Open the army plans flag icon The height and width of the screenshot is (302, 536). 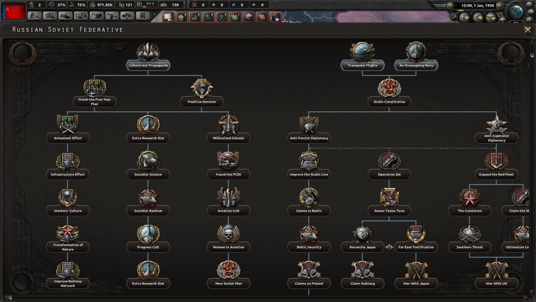click(464, 18)
